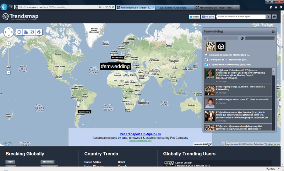This screenshot has height=171, width=284.
Task: Go back with the browser back arrow
Action: pos(4,7)
